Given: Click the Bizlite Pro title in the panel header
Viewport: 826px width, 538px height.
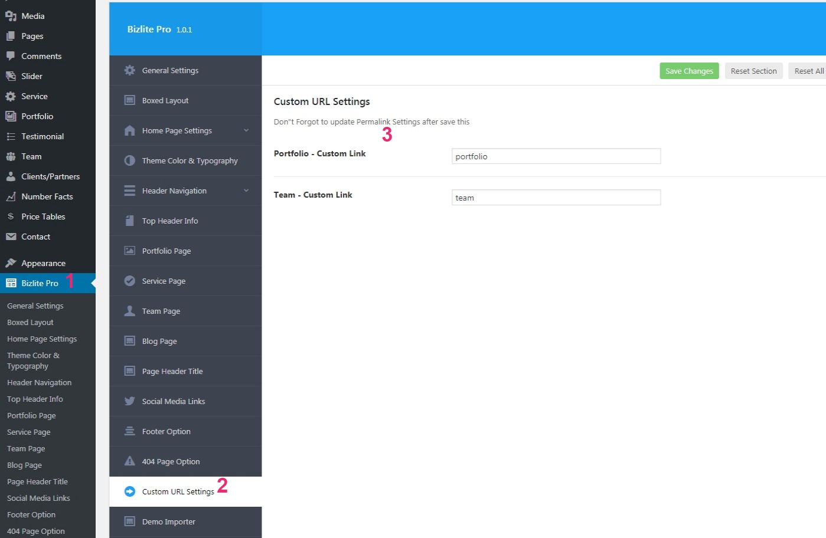Looking at the screenshot, I should point(149,29).
